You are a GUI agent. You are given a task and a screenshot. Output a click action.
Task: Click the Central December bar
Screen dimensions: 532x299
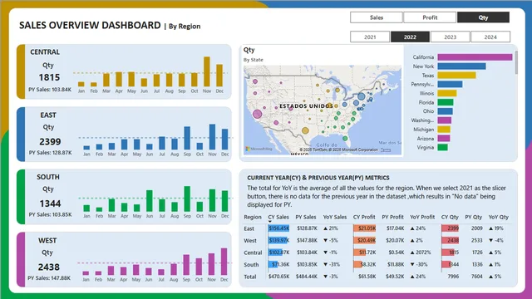tap(219, 76)
